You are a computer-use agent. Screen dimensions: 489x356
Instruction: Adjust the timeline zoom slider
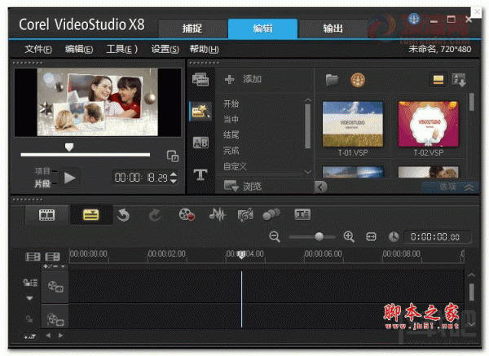point(319,236)
